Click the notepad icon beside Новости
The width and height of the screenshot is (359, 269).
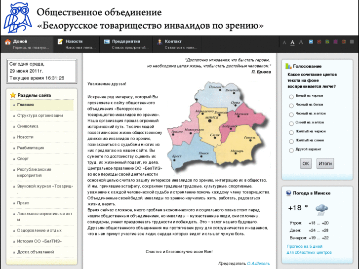click(x=60, y=42)
